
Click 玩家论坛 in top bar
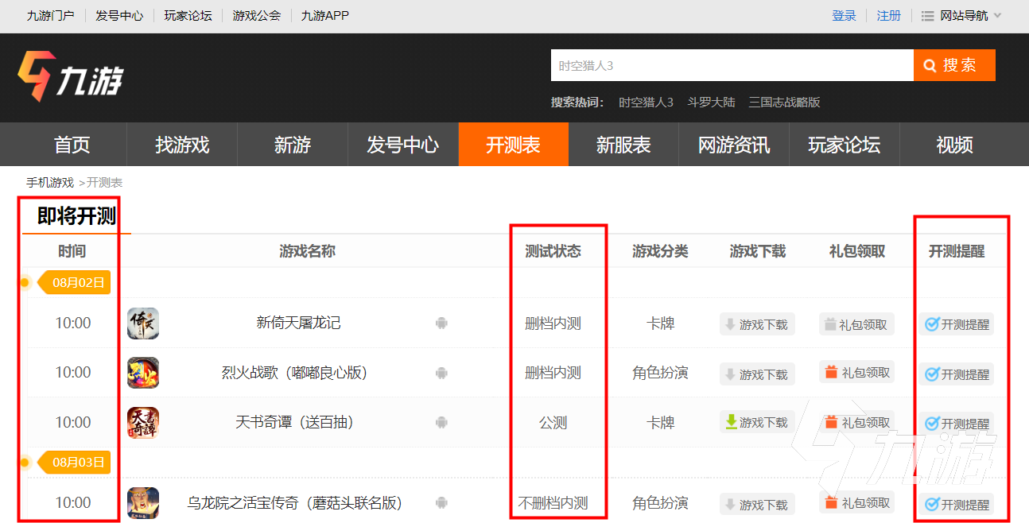(x=188, y=16)
